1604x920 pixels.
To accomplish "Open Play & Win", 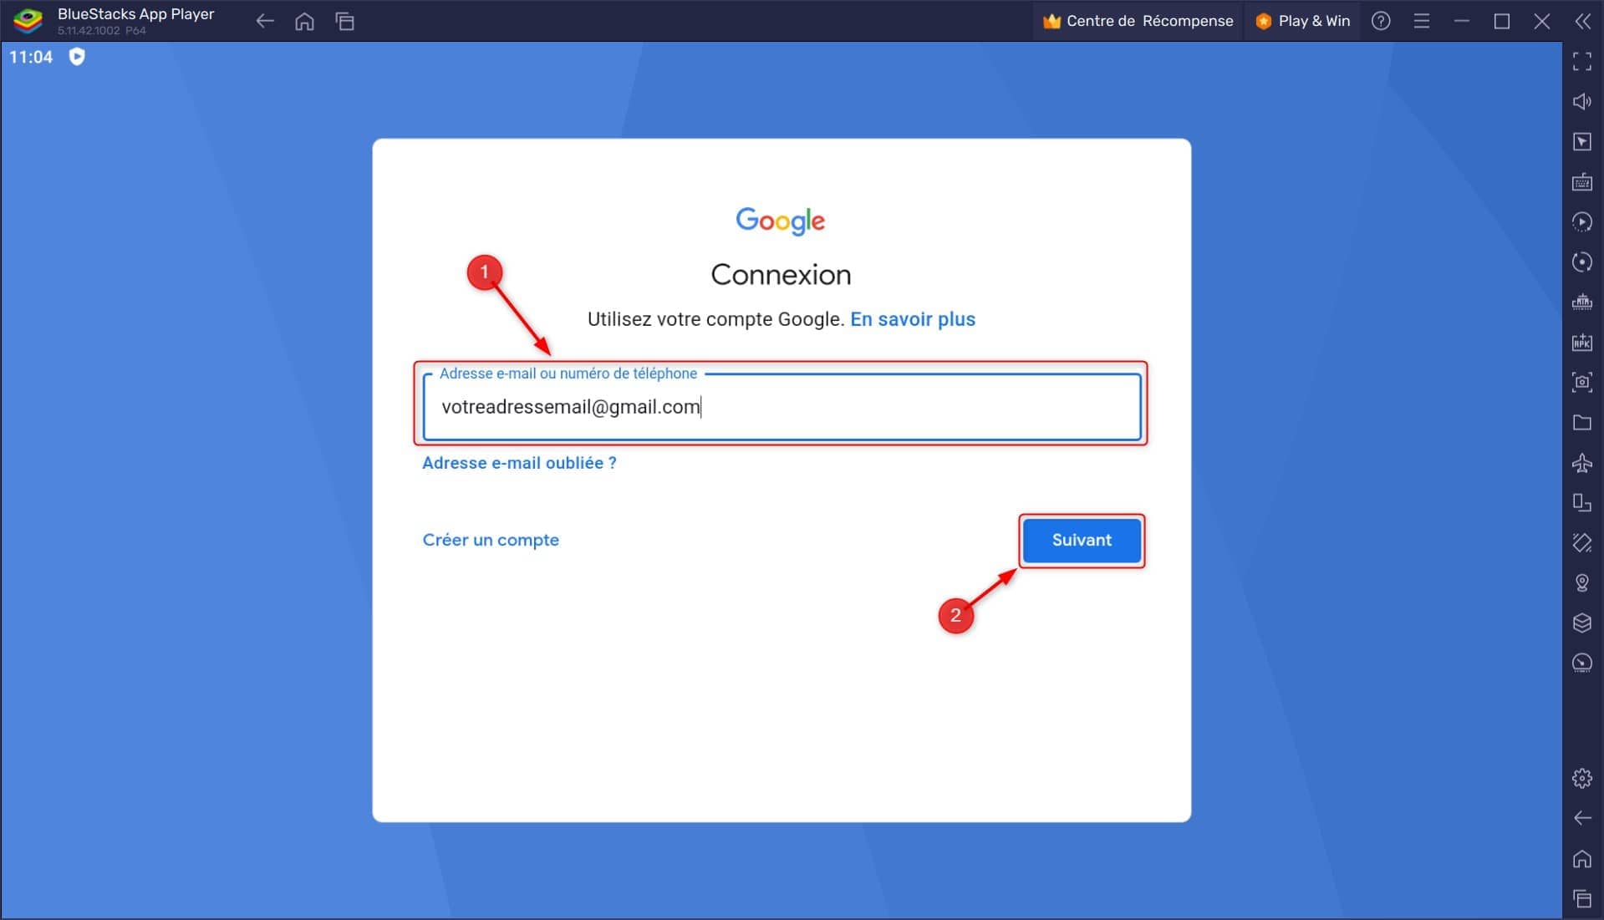I will click(x=1303, y=21).
